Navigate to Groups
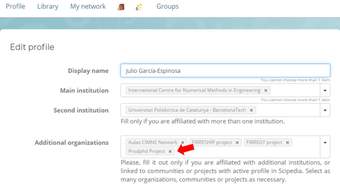 (x=167, y=6)
